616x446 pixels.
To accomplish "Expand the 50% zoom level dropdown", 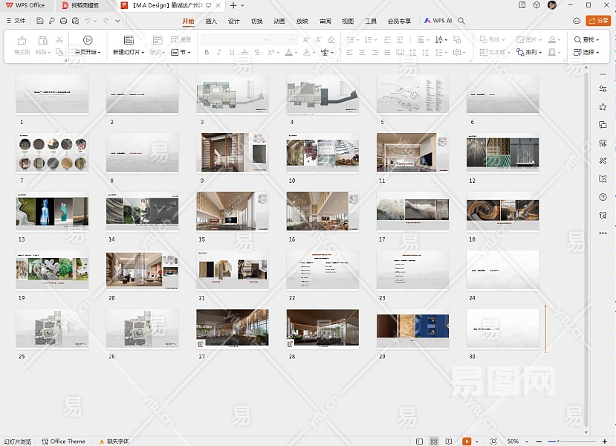I will pyautogui.click(x=517, y=442).
